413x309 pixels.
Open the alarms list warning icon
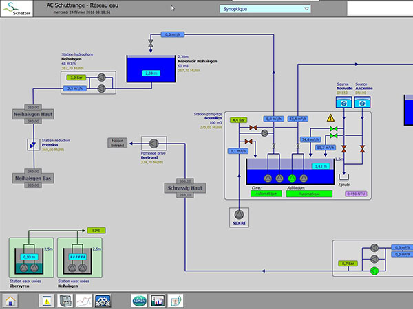coord(46,301)
